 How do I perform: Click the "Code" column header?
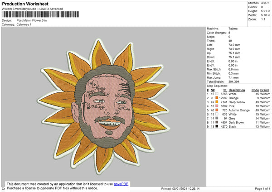point(255,90)
